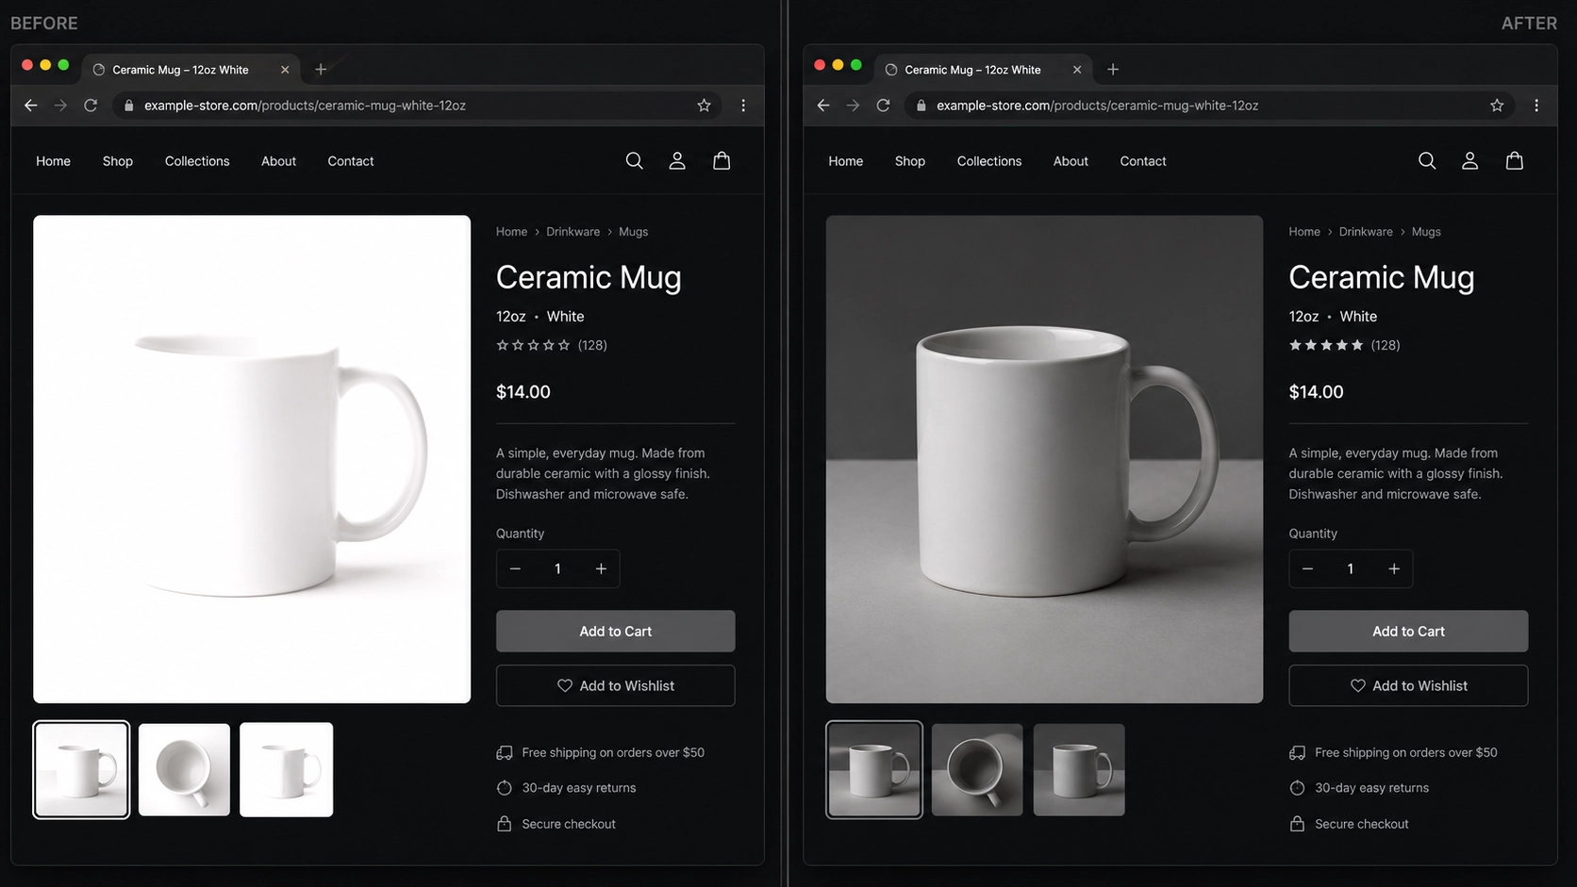This screenshot has height=887, width=1577.
Task: Select first mug thumbnail in AFTER window
Action: (874, 770)
